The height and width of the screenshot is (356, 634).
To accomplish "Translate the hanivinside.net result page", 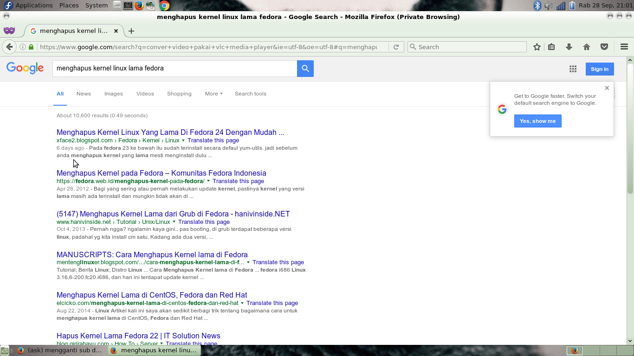I will click(204, 222).
